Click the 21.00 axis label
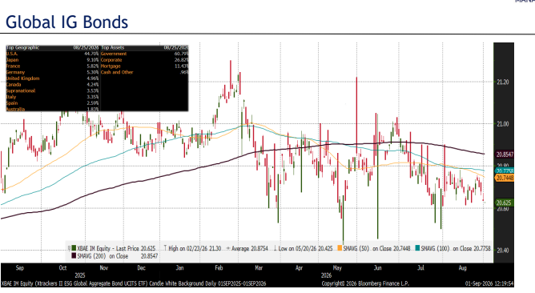The image size is (535, 293). [503, 124]
